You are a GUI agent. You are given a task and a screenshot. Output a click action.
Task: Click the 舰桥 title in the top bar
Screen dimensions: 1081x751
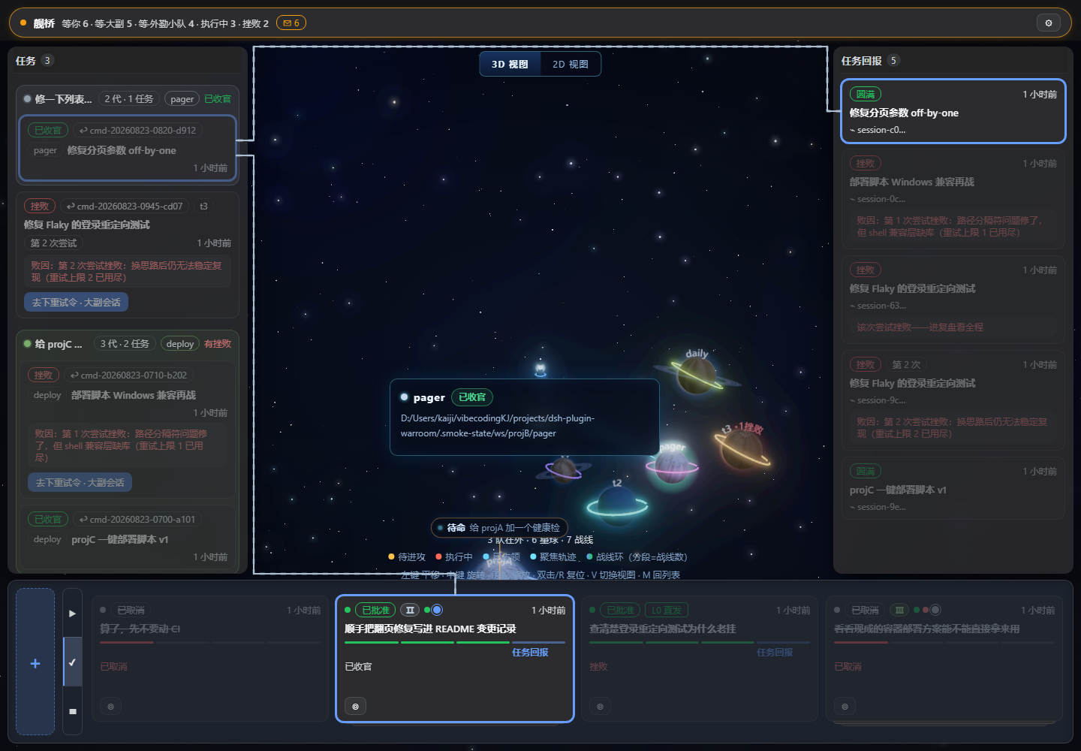point(44,23)
